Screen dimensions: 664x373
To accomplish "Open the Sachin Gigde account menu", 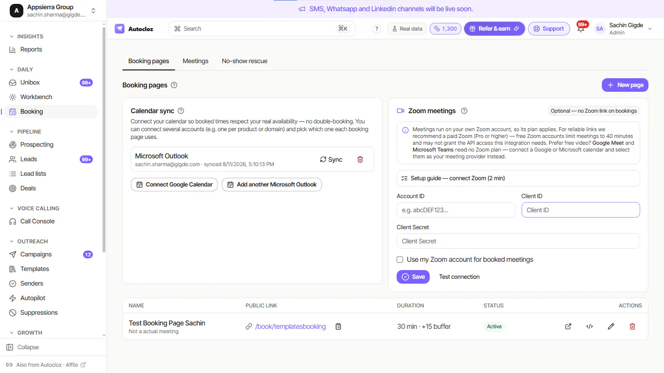I will [650, 29].
